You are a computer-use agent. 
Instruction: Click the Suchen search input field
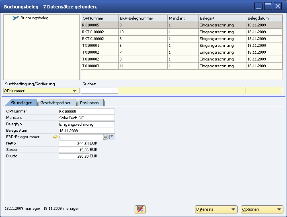click(99, 91)
